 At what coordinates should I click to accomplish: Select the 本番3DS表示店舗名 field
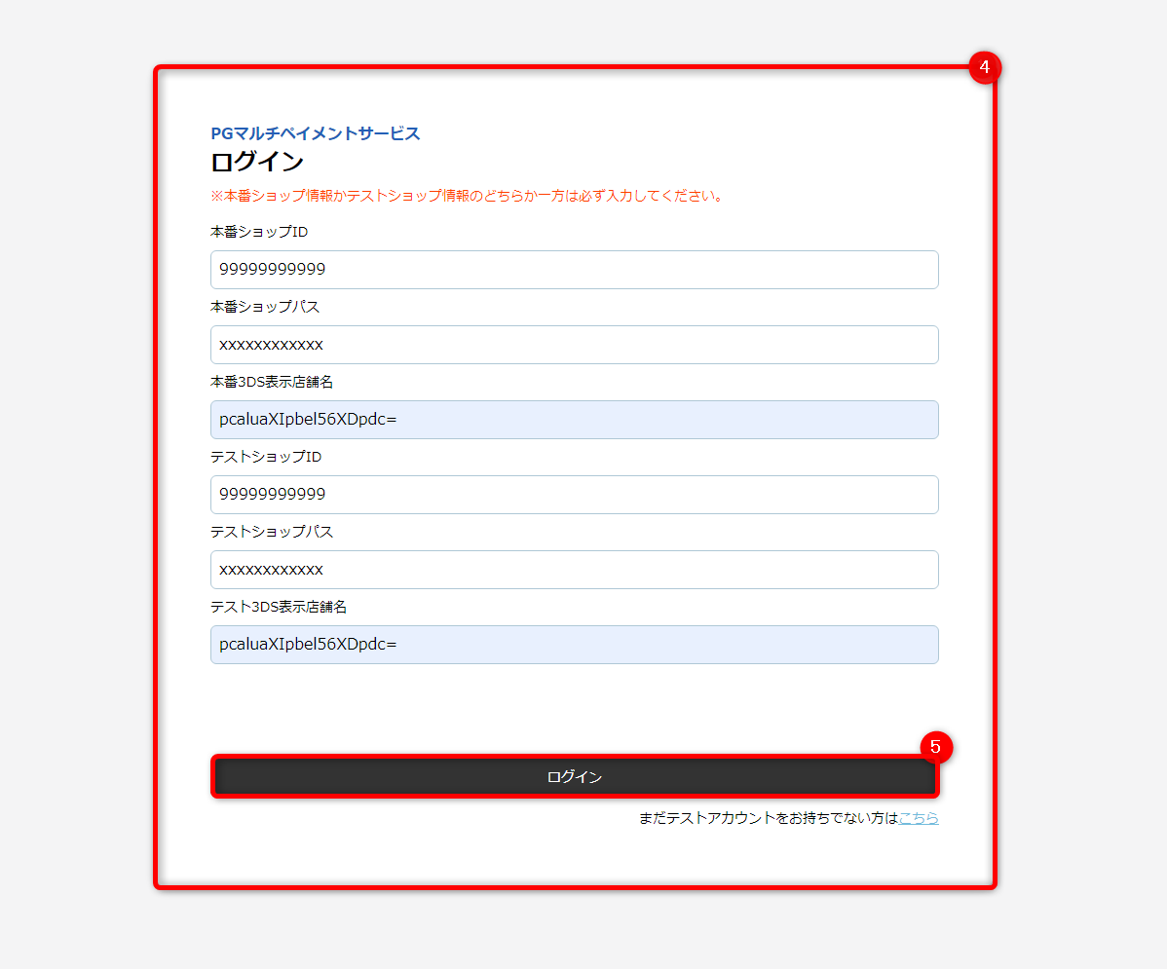(575, 420)
